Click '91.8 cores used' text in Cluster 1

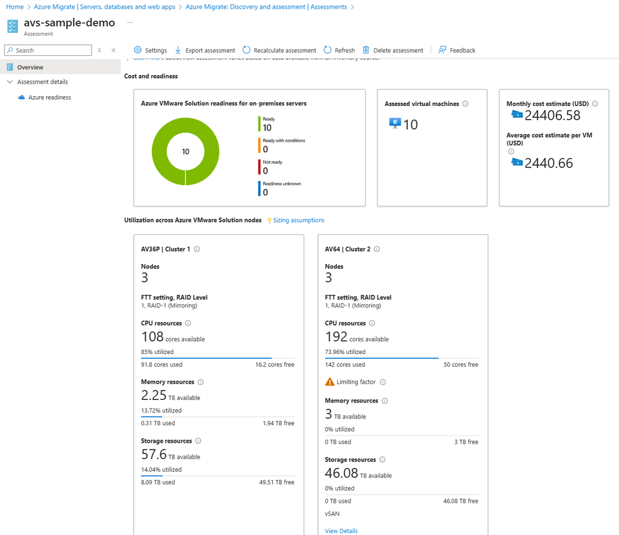(x=162, y=365)
